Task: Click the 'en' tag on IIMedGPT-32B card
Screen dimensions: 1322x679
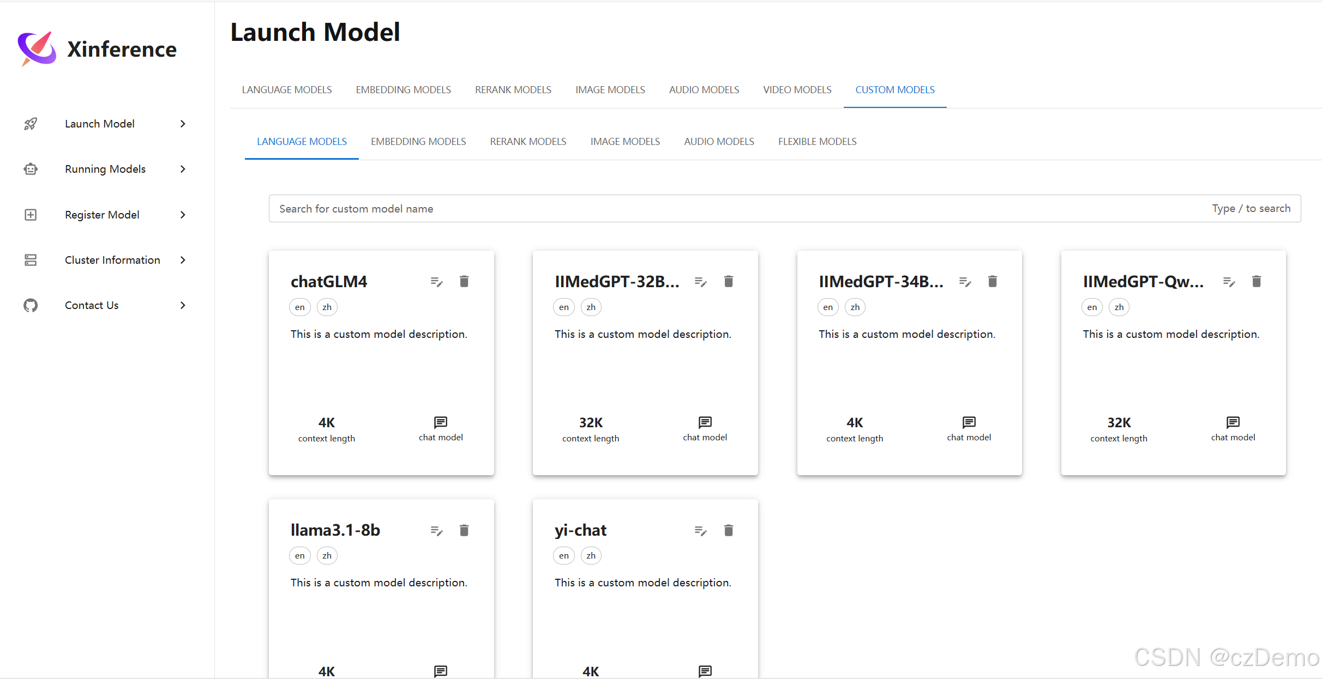Action: pos(564,307)
